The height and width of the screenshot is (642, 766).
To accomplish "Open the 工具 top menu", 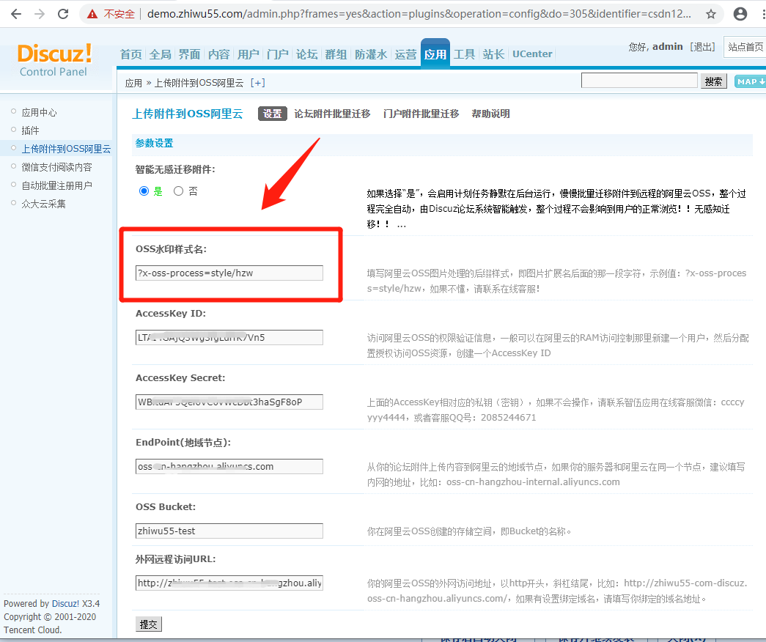I will (464, 53).
